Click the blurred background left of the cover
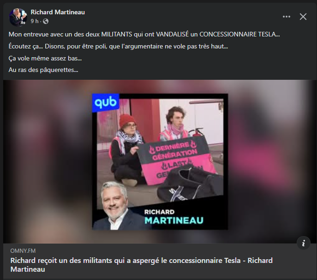The image size is (317, 280). [x=48, y=161]
